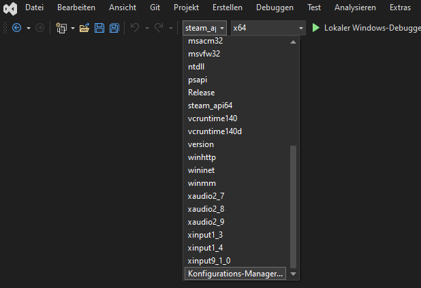Collapse the steam_api configuration dropdown

(x=222, y=28)
